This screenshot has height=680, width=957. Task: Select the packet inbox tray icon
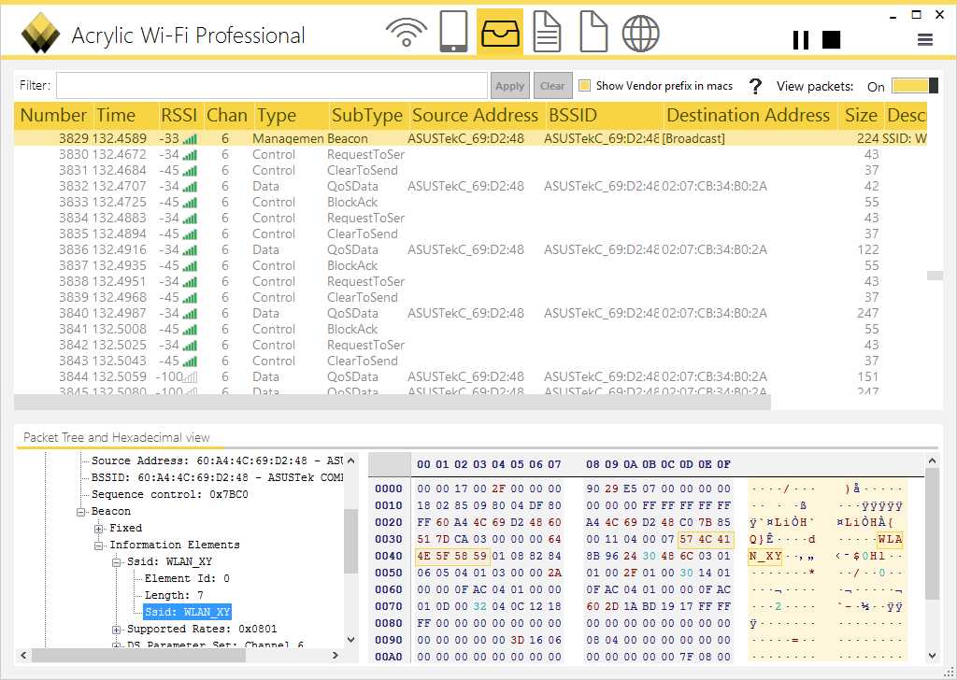point(500,33)
